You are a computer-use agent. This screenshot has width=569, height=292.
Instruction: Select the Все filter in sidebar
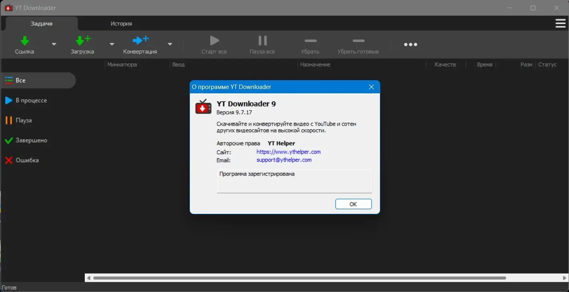pyautogui.click(x=38, y=80)
